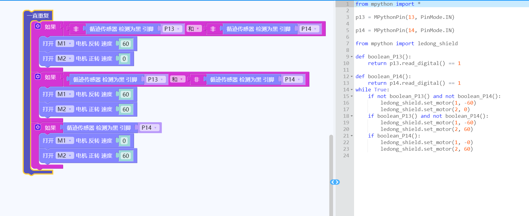Click gear icon on third 如果 block
529x216 pixels.
pos(38,127)
